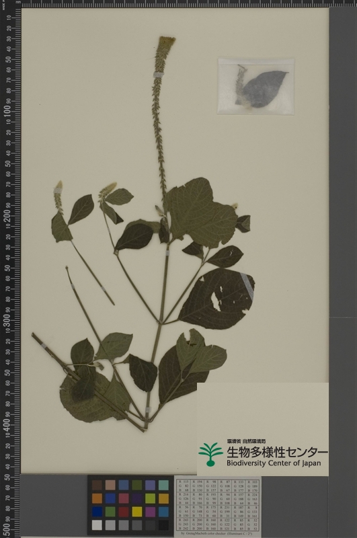This screenshot has width=357, height=538.
Task: Select the red swatch in third row
Action: [x=124, y=512]
